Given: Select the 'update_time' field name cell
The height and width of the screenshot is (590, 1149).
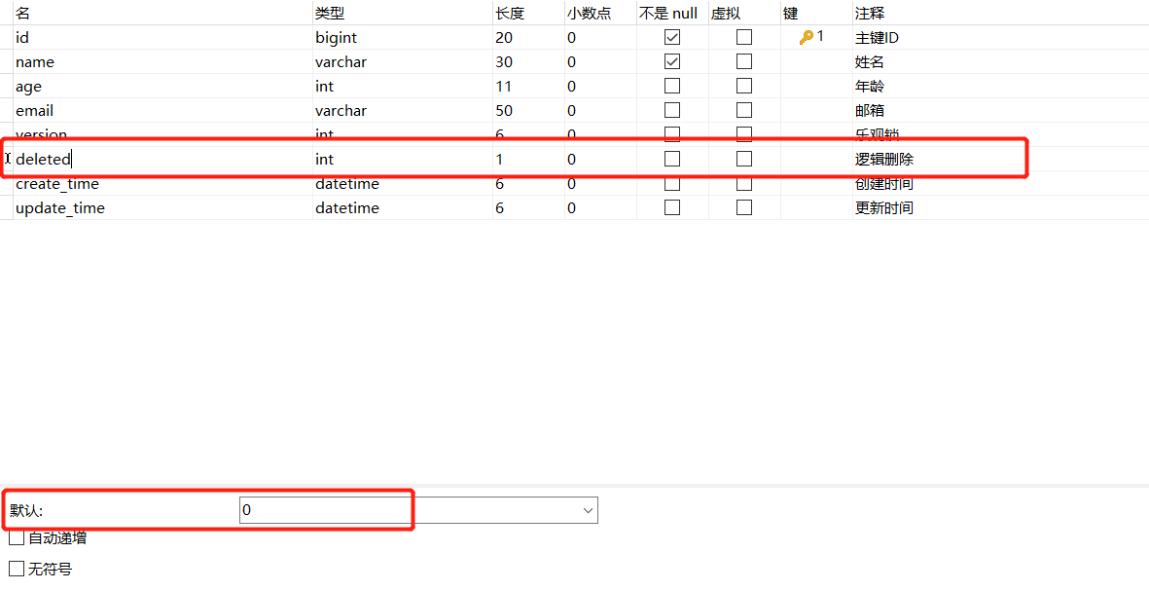Looking at the screenshot, I should tap(162, 207).
